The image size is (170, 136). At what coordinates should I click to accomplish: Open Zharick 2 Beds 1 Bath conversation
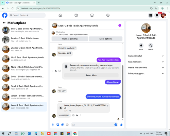[x=24, y=49]
